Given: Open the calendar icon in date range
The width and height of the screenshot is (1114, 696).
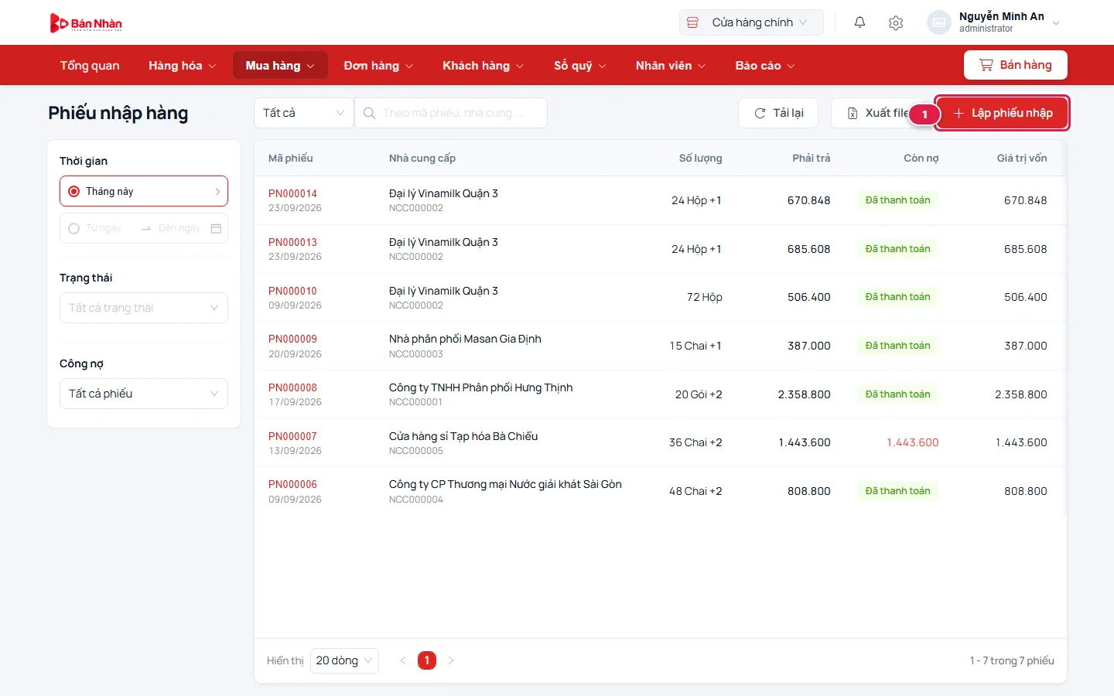Looking at the screenshot, I should tap(216, 228).
